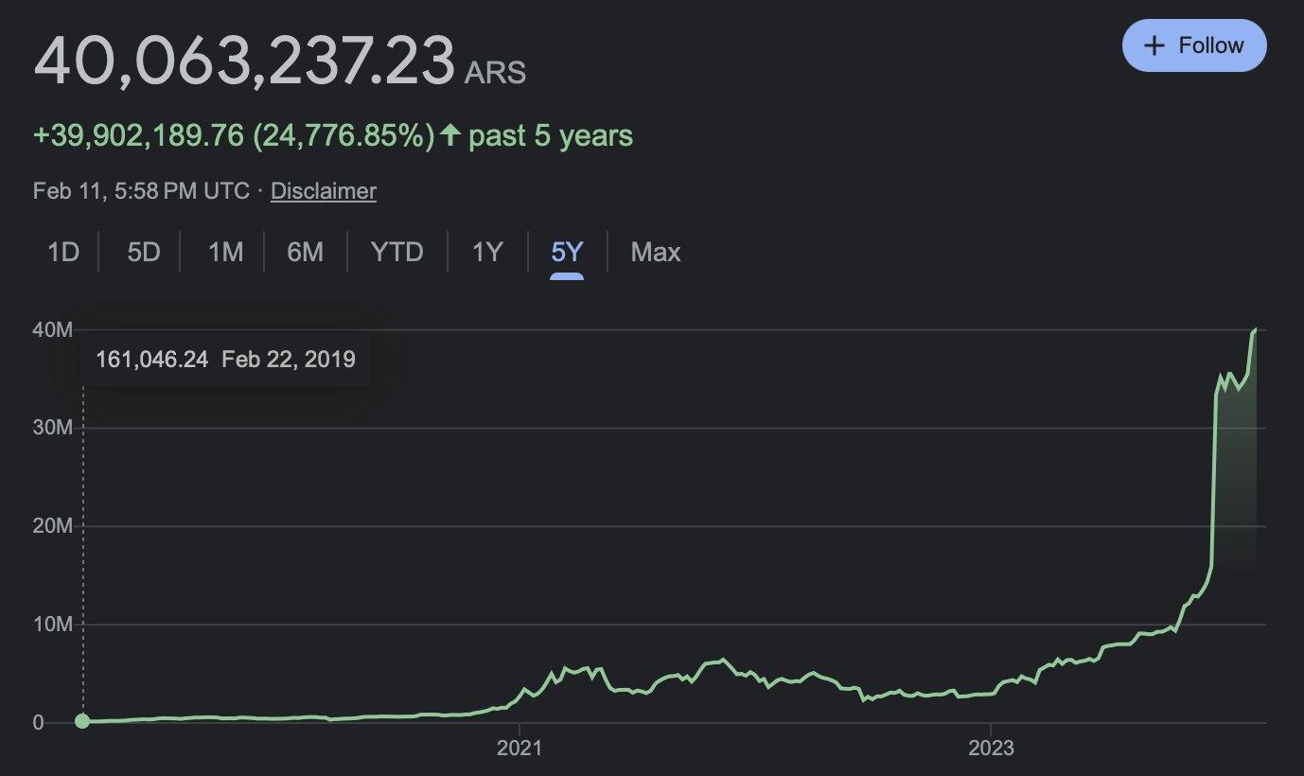Click the 'Feb 22, 2019' tooltip date
1304x776 pixels.
tap(289, 360)
